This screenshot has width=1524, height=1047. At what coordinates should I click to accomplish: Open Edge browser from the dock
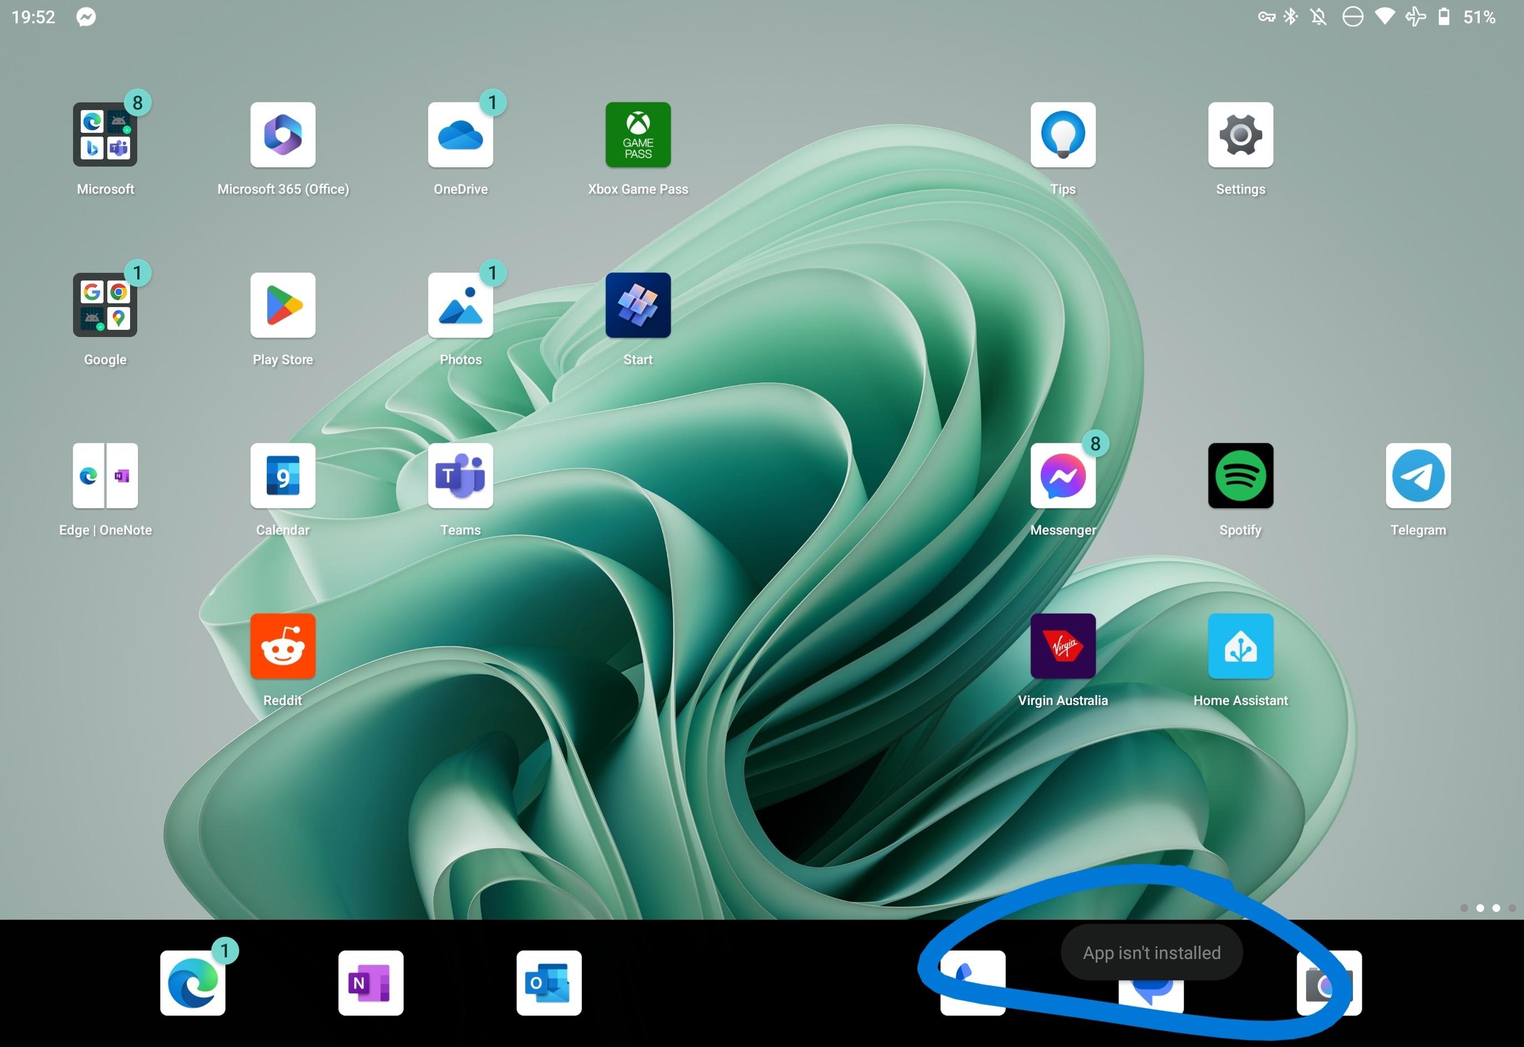(x=193, y=983)
